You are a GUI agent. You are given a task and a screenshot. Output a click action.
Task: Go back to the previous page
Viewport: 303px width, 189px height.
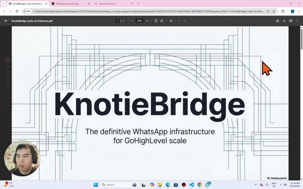pyautogui.click(x=4, y=11)
